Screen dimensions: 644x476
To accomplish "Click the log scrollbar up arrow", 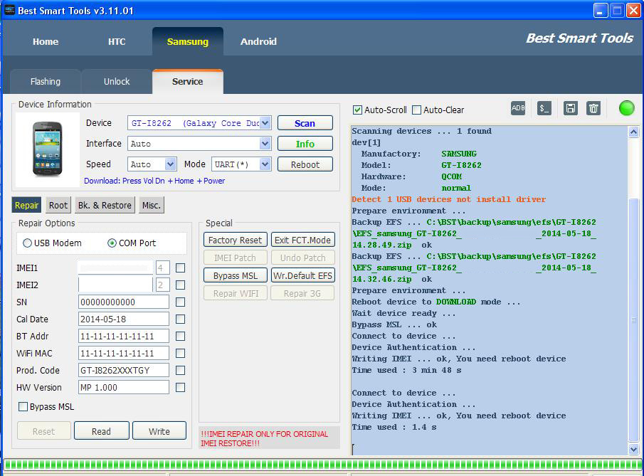I will (633, 132).
